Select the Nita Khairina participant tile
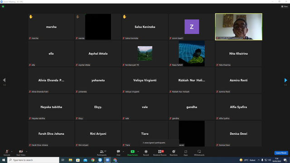 239,53
